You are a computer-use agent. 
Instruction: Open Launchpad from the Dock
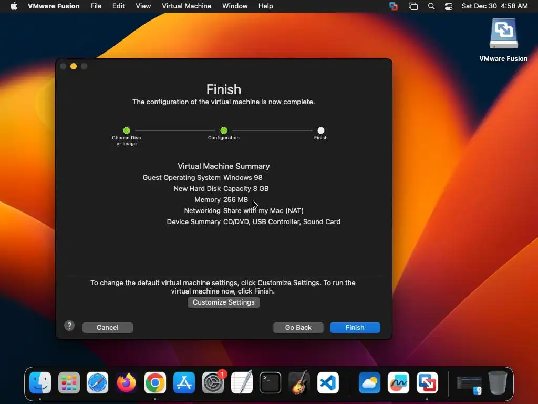point(69,382)
